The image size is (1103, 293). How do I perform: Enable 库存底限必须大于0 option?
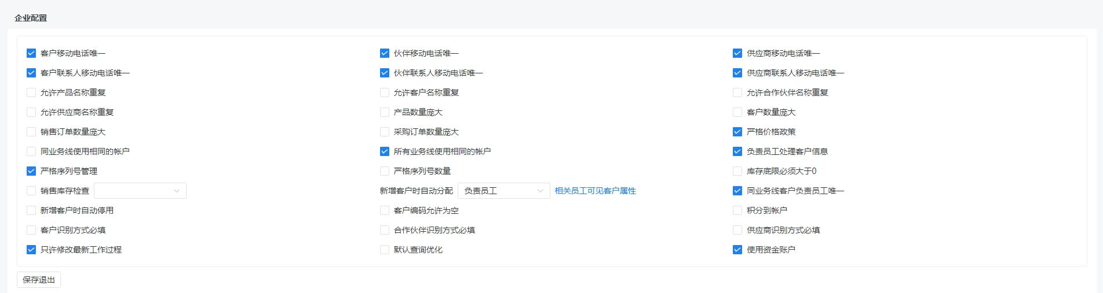[737, 171]
